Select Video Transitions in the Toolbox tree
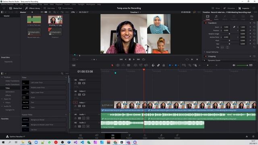 [12, 81]
